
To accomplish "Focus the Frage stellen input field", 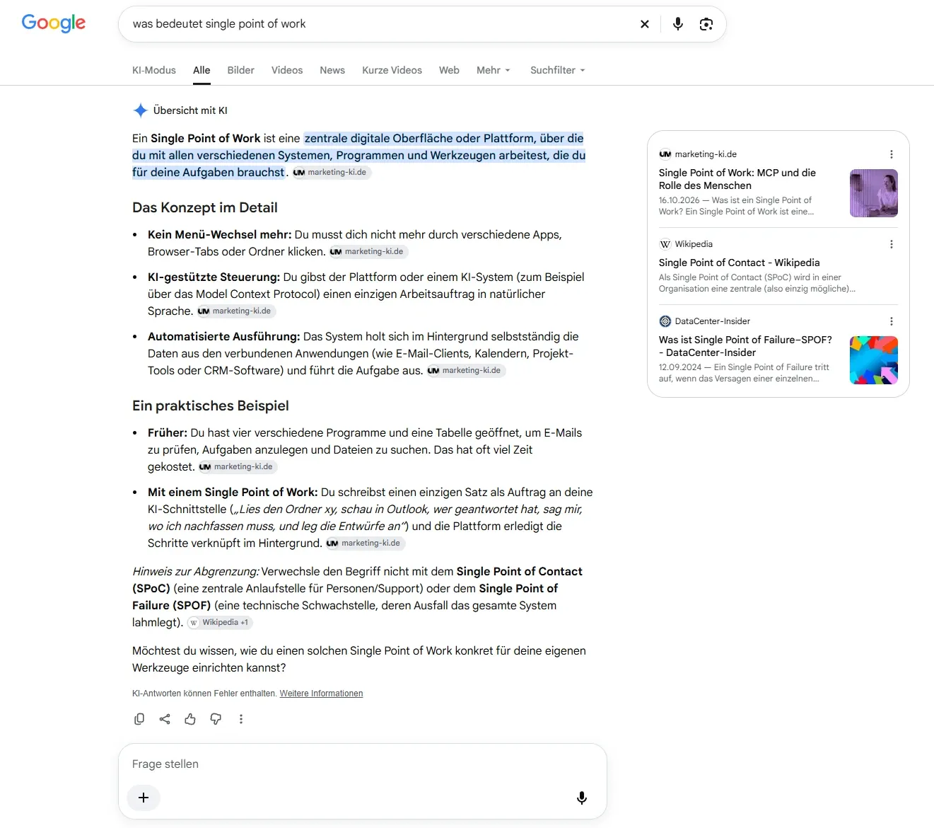I will [363, 764].
